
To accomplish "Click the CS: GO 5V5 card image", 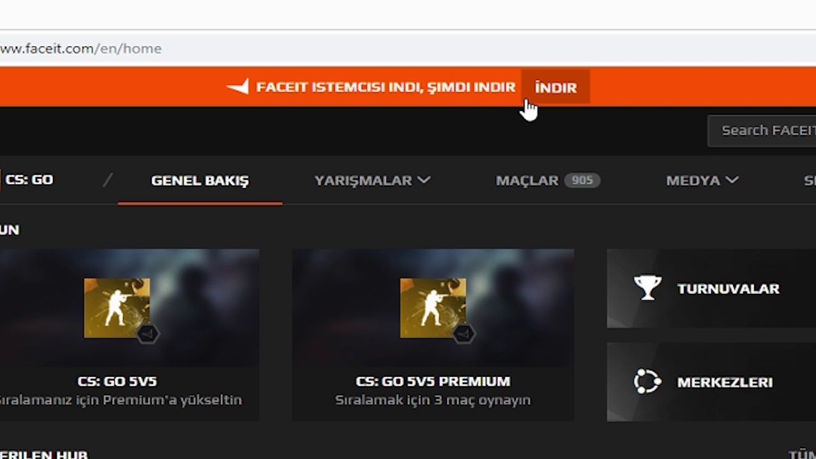I will 129,308.
